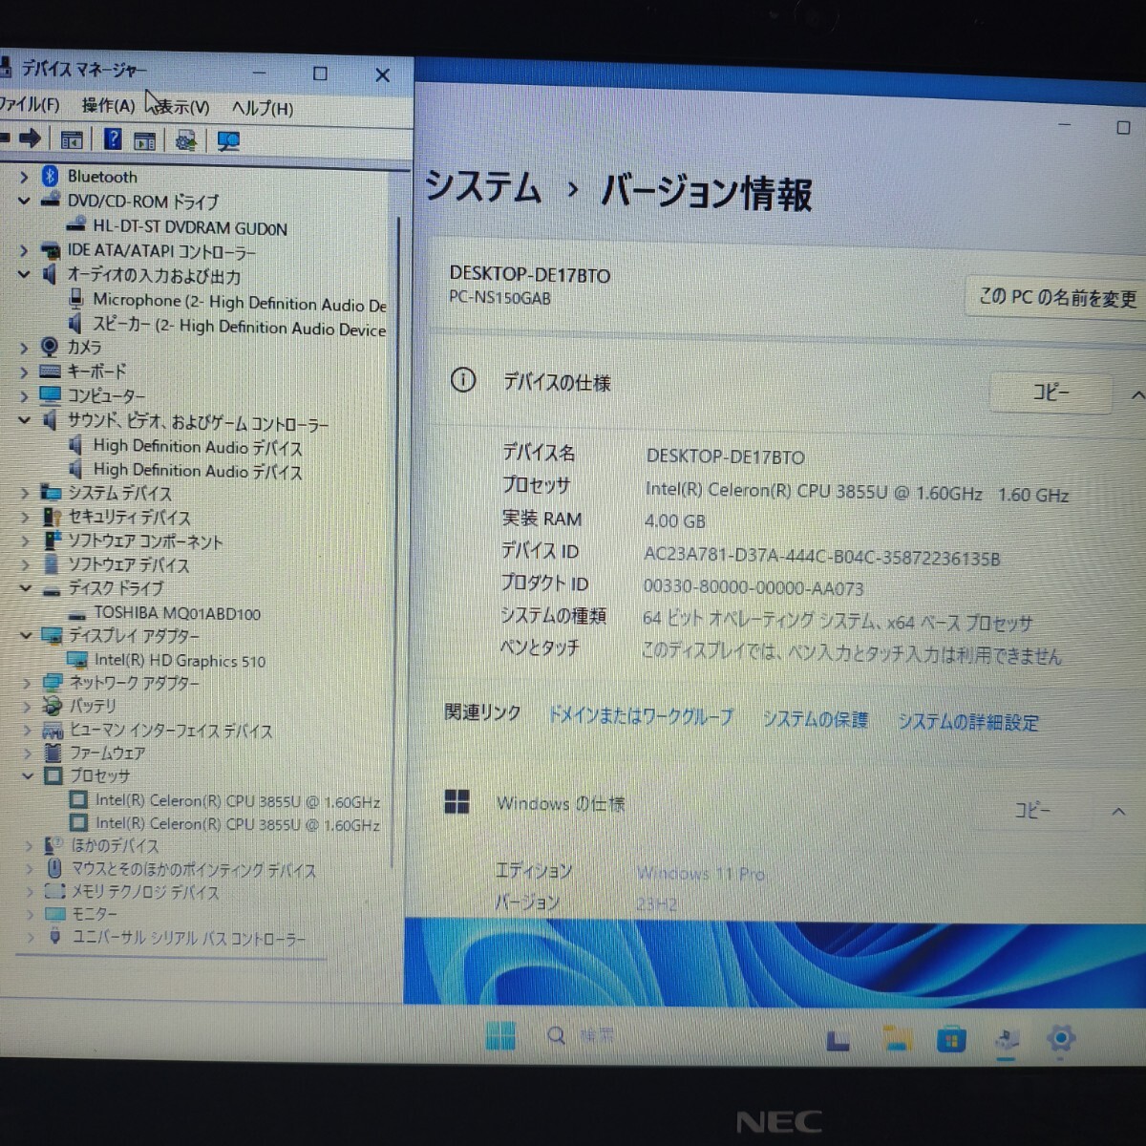Click コピー button for Windows の仕様
The width and height of the screenshot is (1146, 1146).
click(x=1032, y=811)
